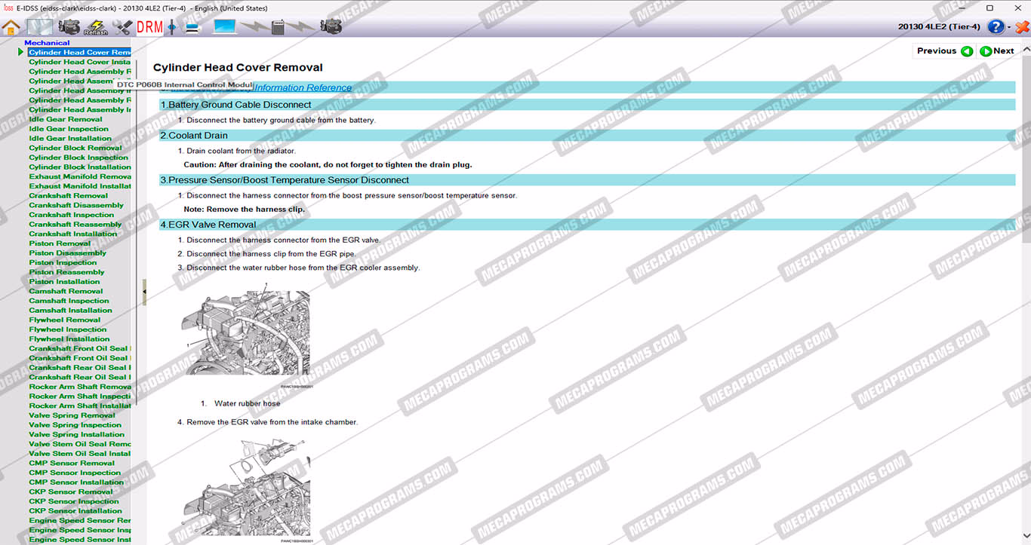Select Idle Gear Removal in tree
Screen dimensions: 1031x545
tap(66, 119)
